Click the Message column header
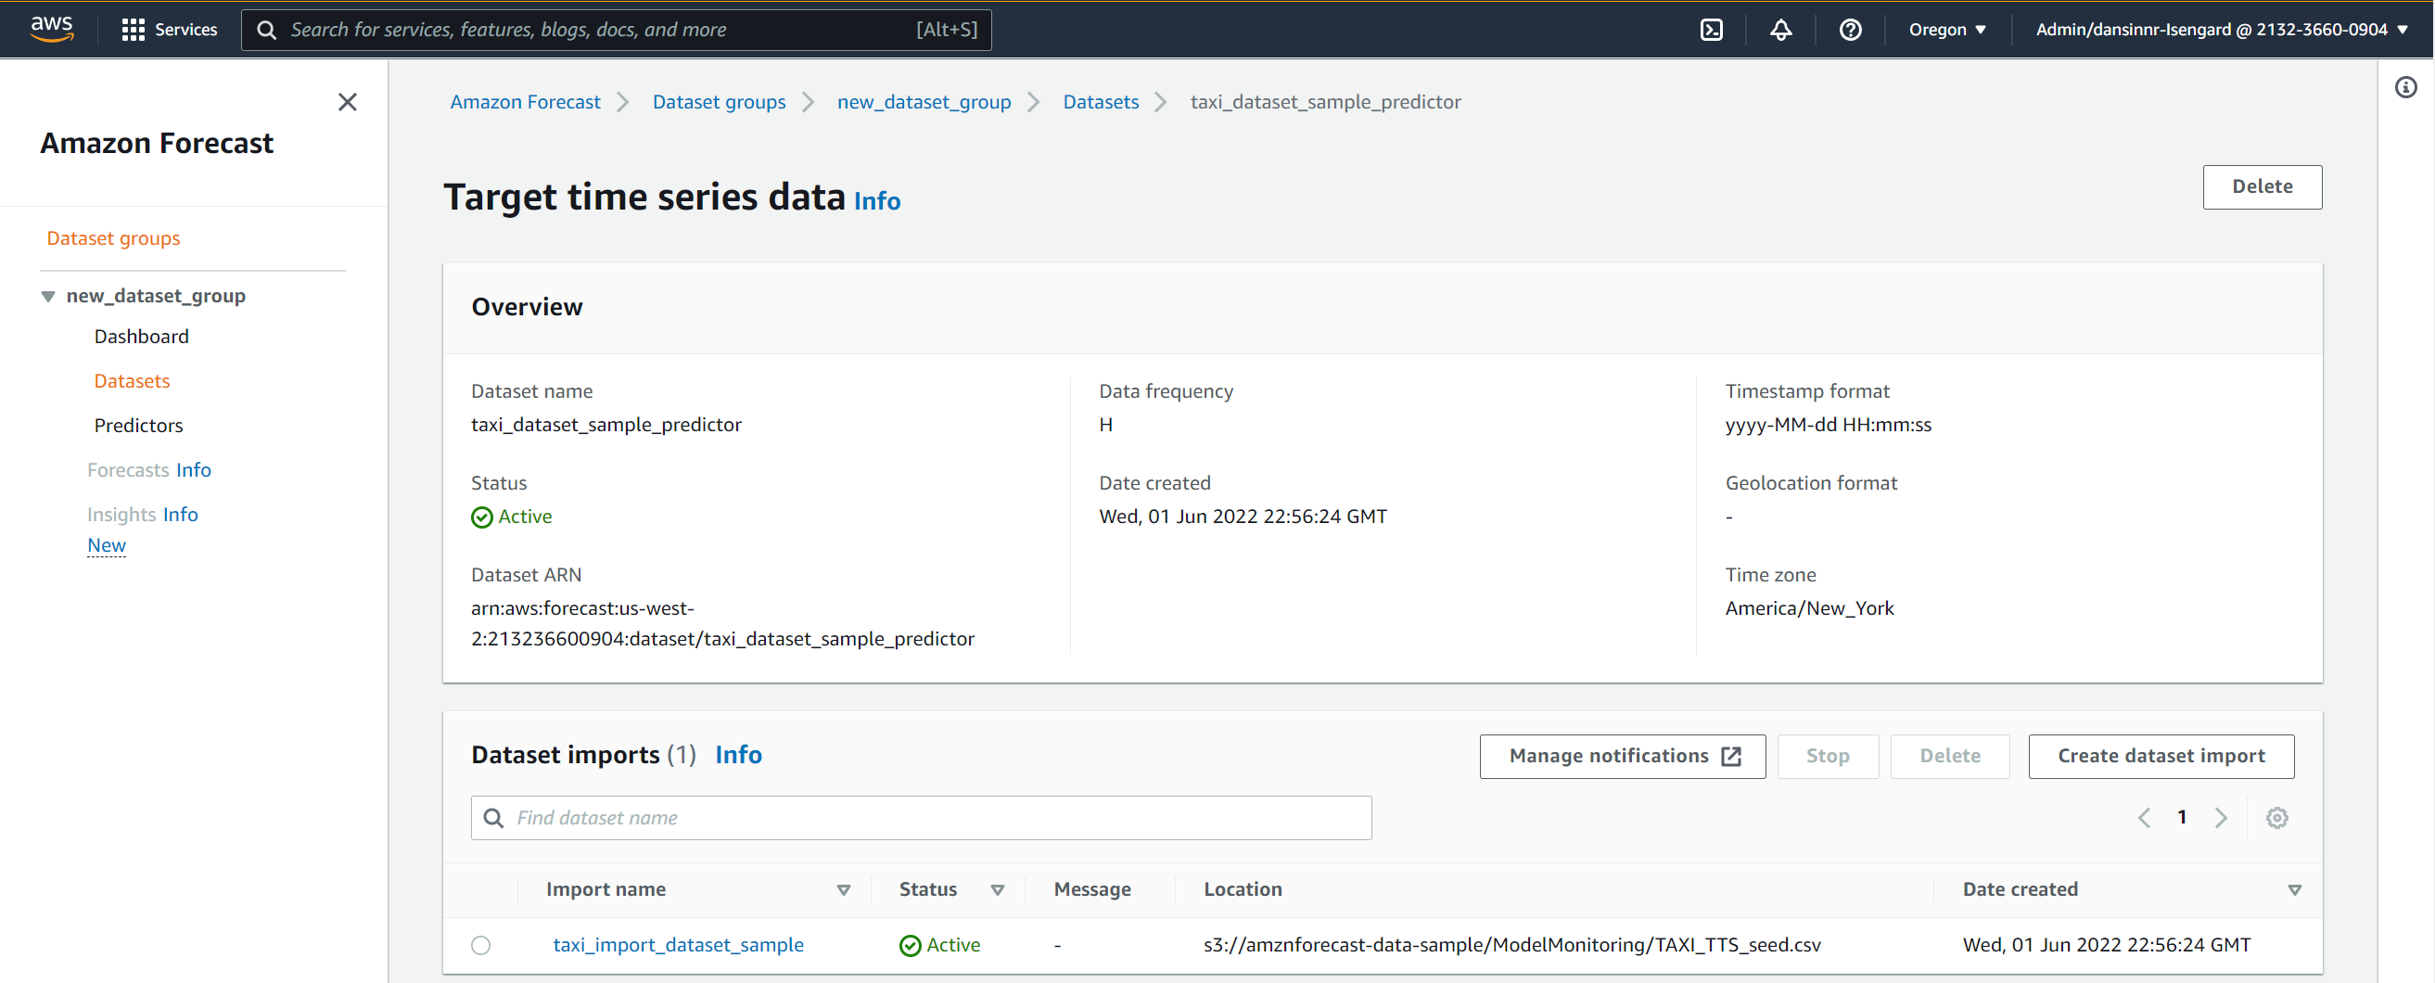The height and width of the screenshot is (983, 2435). tap(1091, 889)
